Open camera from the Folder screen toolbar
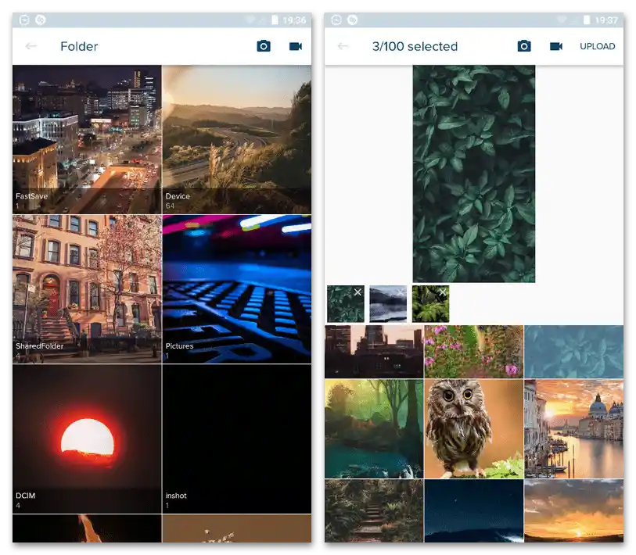The height and width of the screenshot is (555, 636). tap(264, 46)
